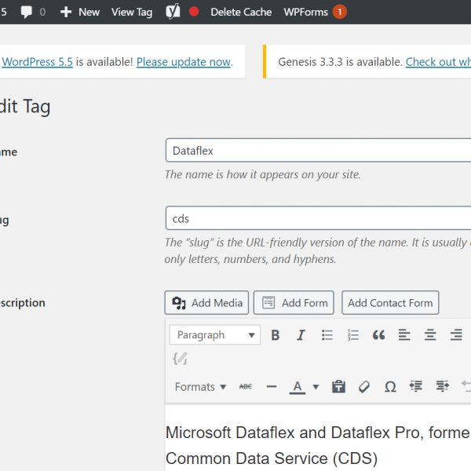
Task: Insert a bulleted list
Action: pyautogui.click(x=327, y=334)
